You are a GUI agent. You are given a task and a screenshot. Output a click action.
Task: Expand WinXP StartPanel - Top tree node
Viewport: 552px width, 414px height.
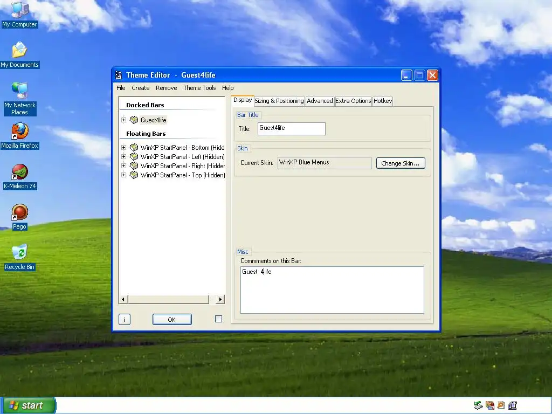click(123, 175)
